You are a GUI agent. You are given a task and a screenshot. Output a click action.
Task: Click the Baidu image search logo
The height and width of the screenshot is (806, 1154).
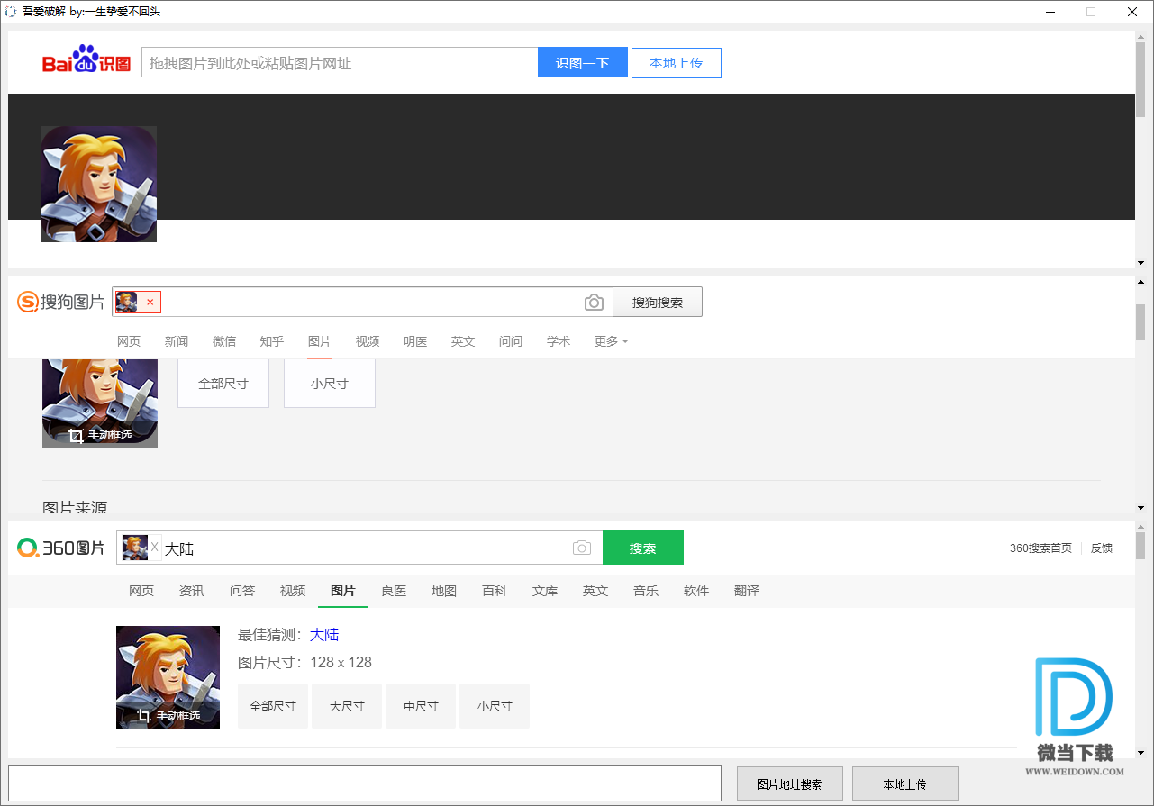coord(86,61)
